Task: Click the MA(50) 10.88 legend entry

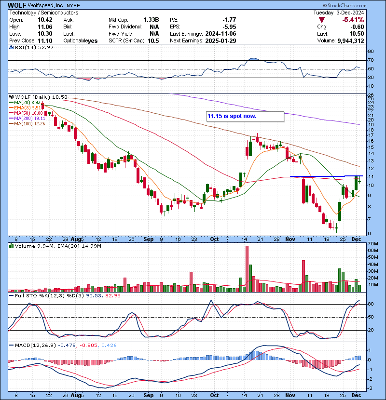Action: coord(26,113)
